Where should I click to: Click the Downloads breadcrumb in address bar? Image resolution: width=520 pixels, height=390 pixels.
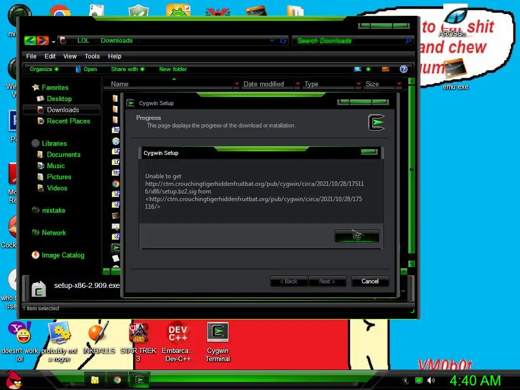click(x=117, y=41)
